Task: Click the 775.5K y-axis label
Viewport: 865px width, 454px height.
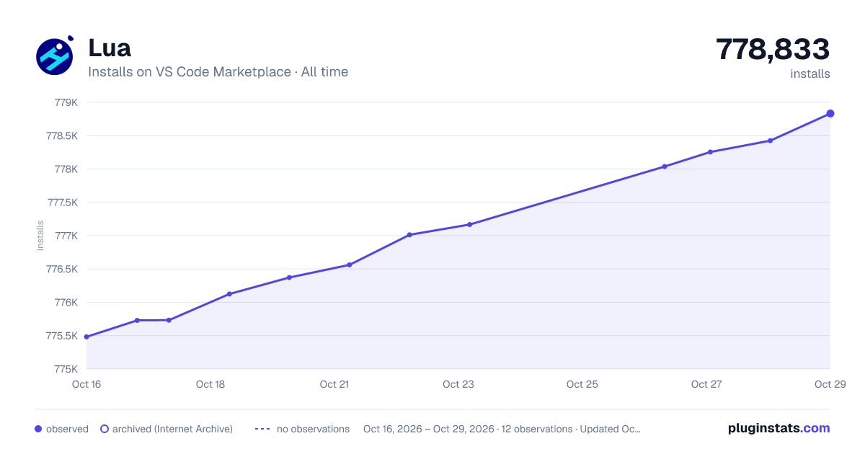Action: click(x=61, y=336)
